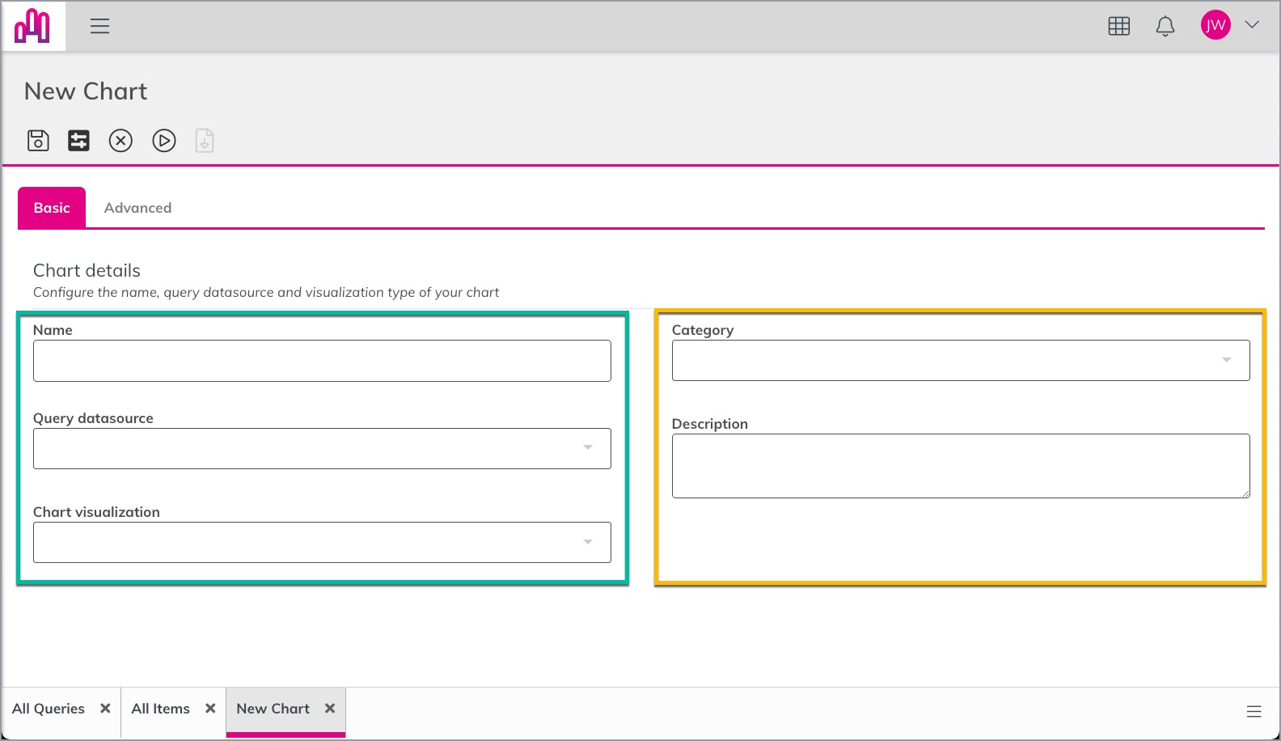
Task: Expand the user account chevron
Action: click(1252, 25)
